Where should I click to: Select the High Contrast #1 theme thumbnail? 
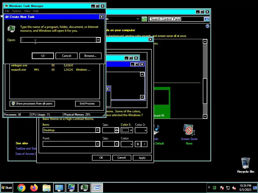[x=162, y=103]
